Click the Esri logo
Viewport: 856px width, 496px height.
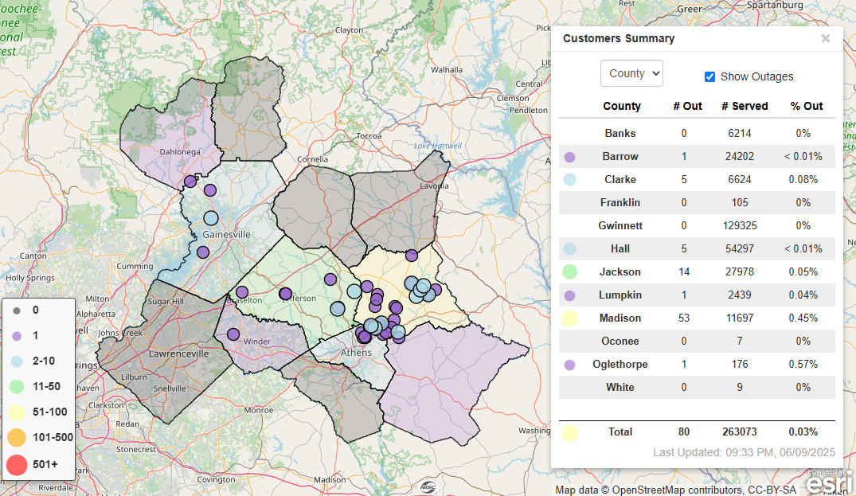[830, 480]
